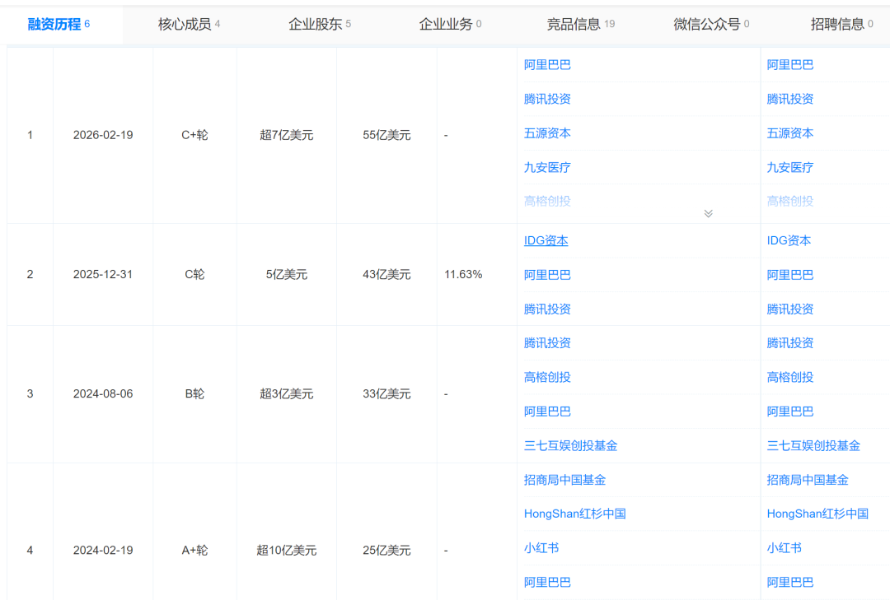This screenshot has height=600, width=890.
Task: Open 小红书 in the right investor column
Action: point(784,547)
